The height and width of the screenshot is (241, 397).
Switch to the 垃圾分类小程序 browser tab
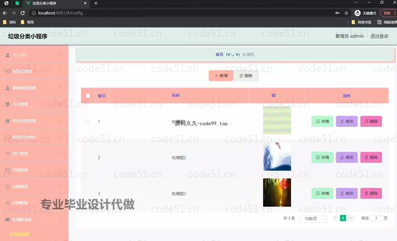(56, 3)
